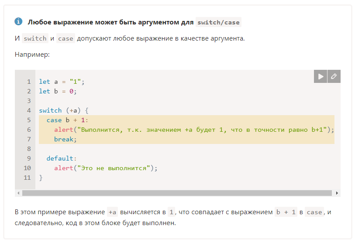Viewport: 355px width, 243px height.
Task: Click the inline 'switch' code word in paragraph
Action: (35, 38)
